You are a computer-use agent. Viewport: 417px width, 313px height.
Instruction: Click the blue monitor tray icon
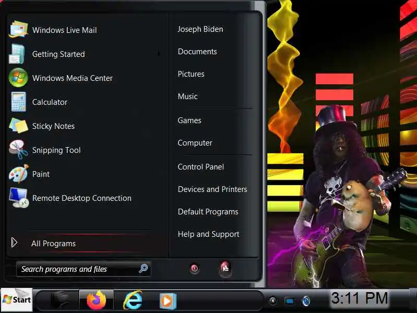289,301
